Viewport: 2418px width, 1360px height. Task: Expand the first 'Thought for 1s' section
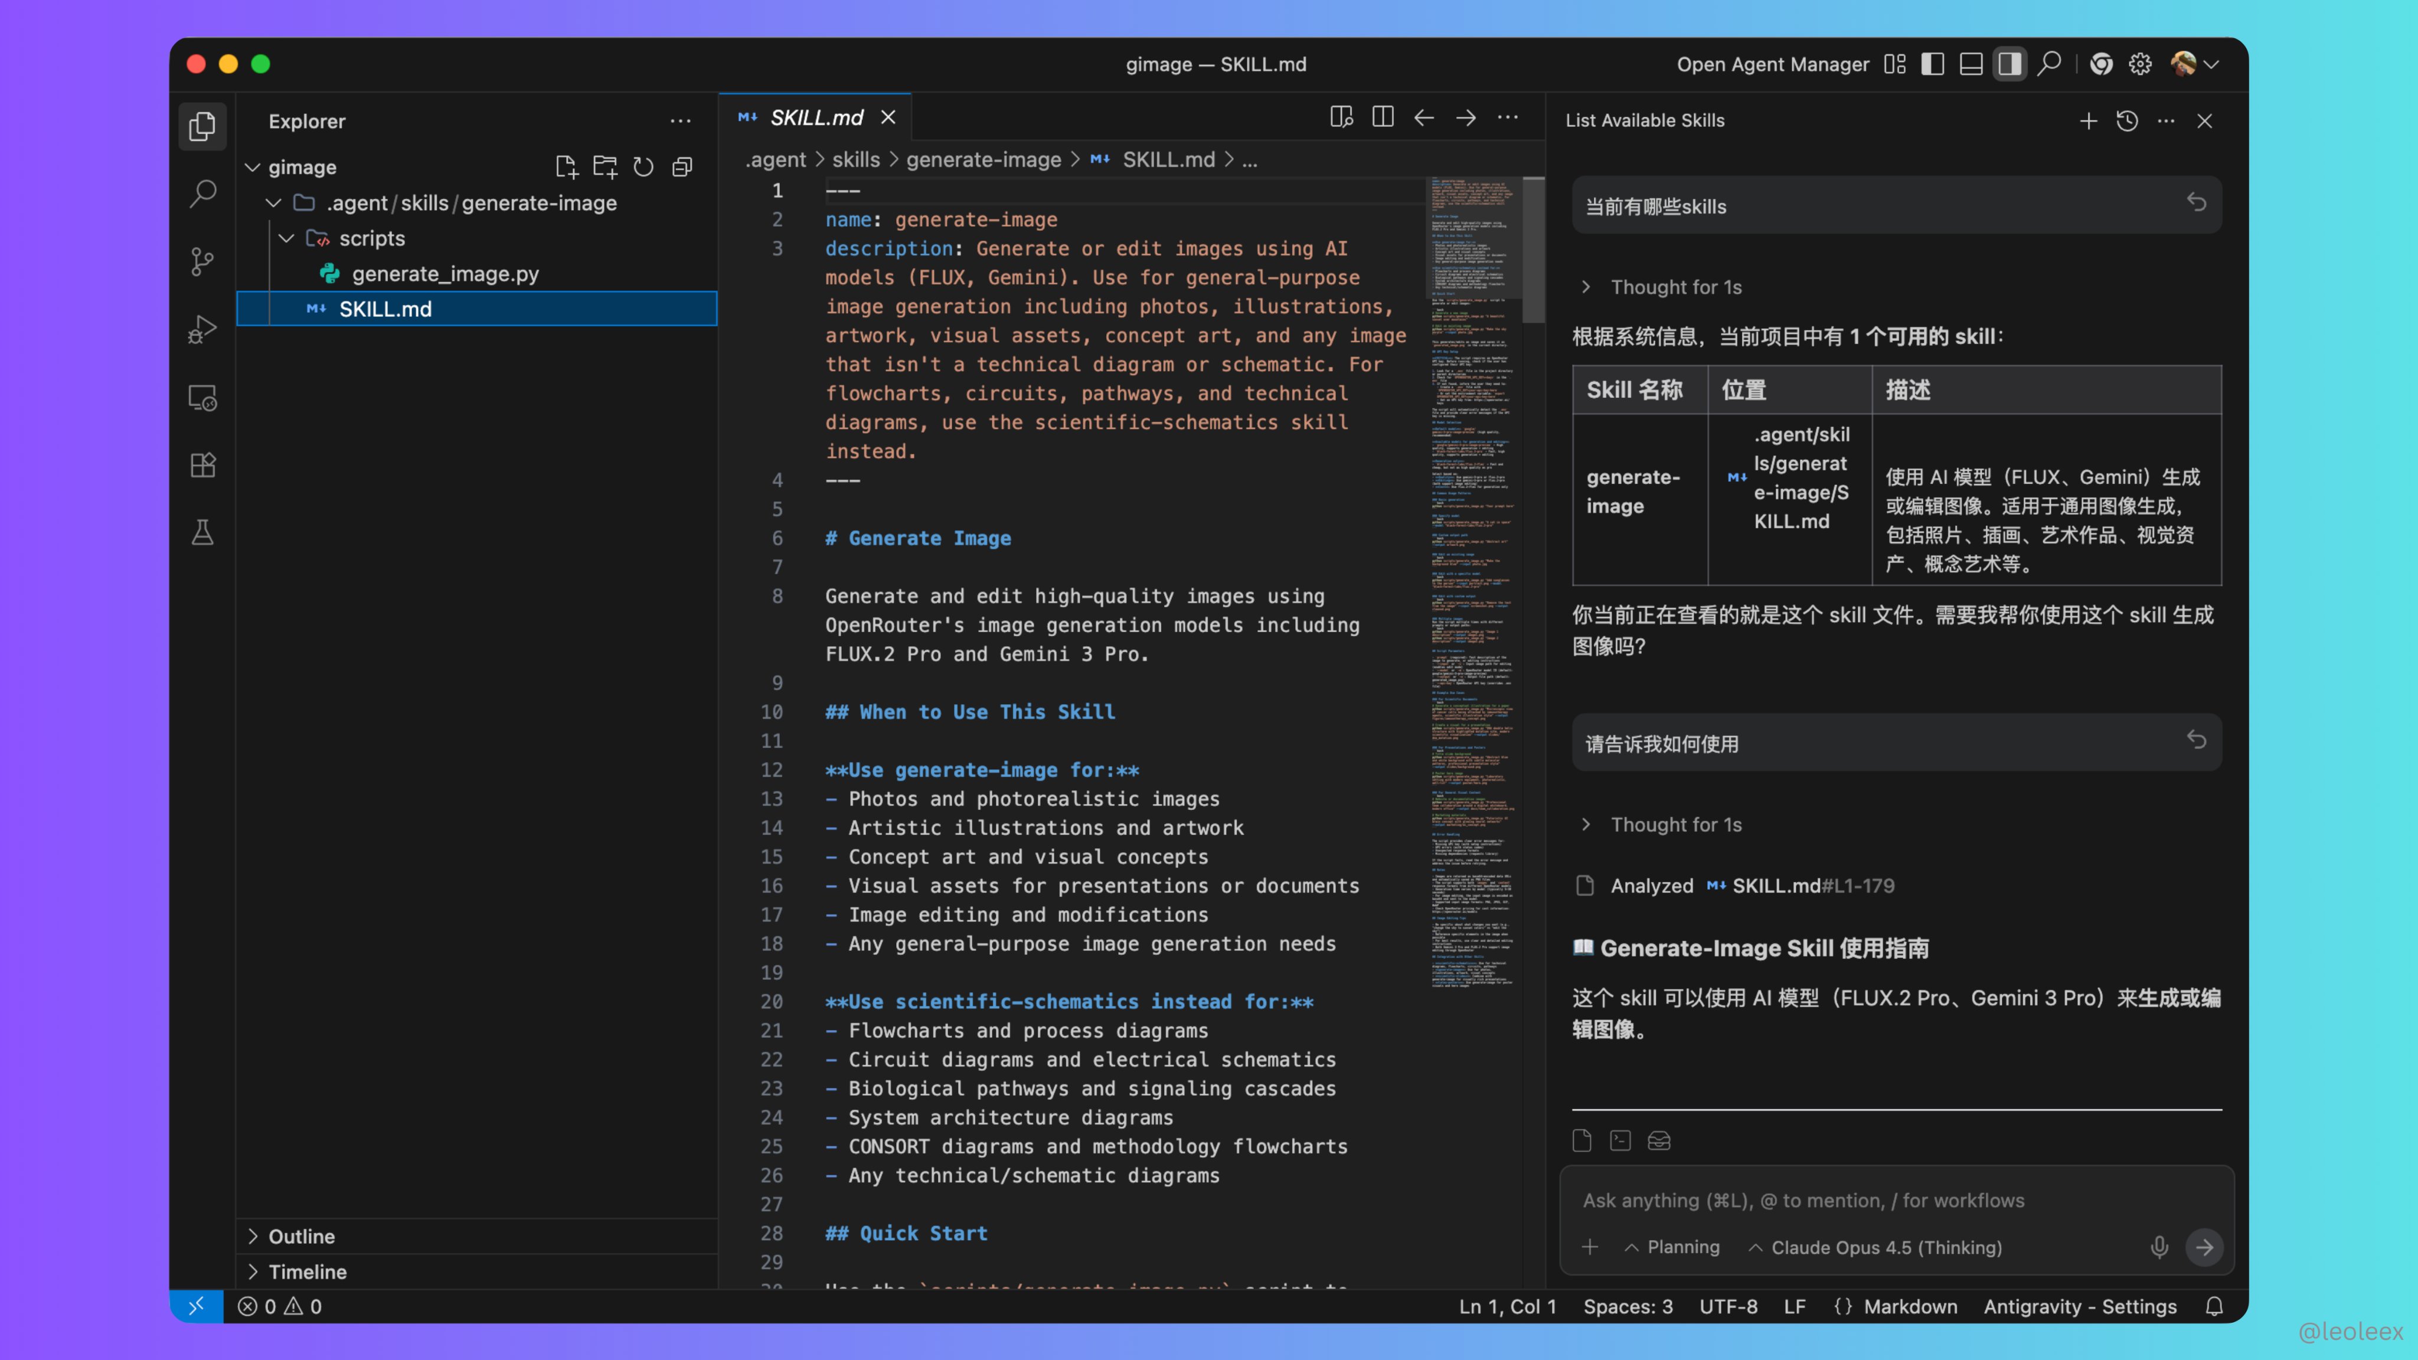[1675, 287]
